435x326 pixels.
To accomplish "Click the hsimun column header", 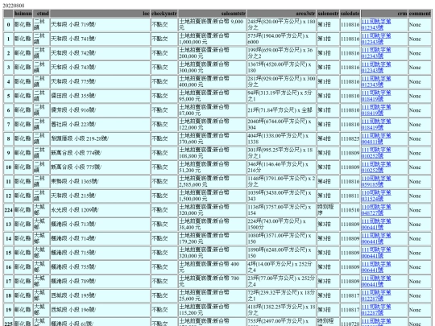I will pyautogui.click(x=23, y=14).
